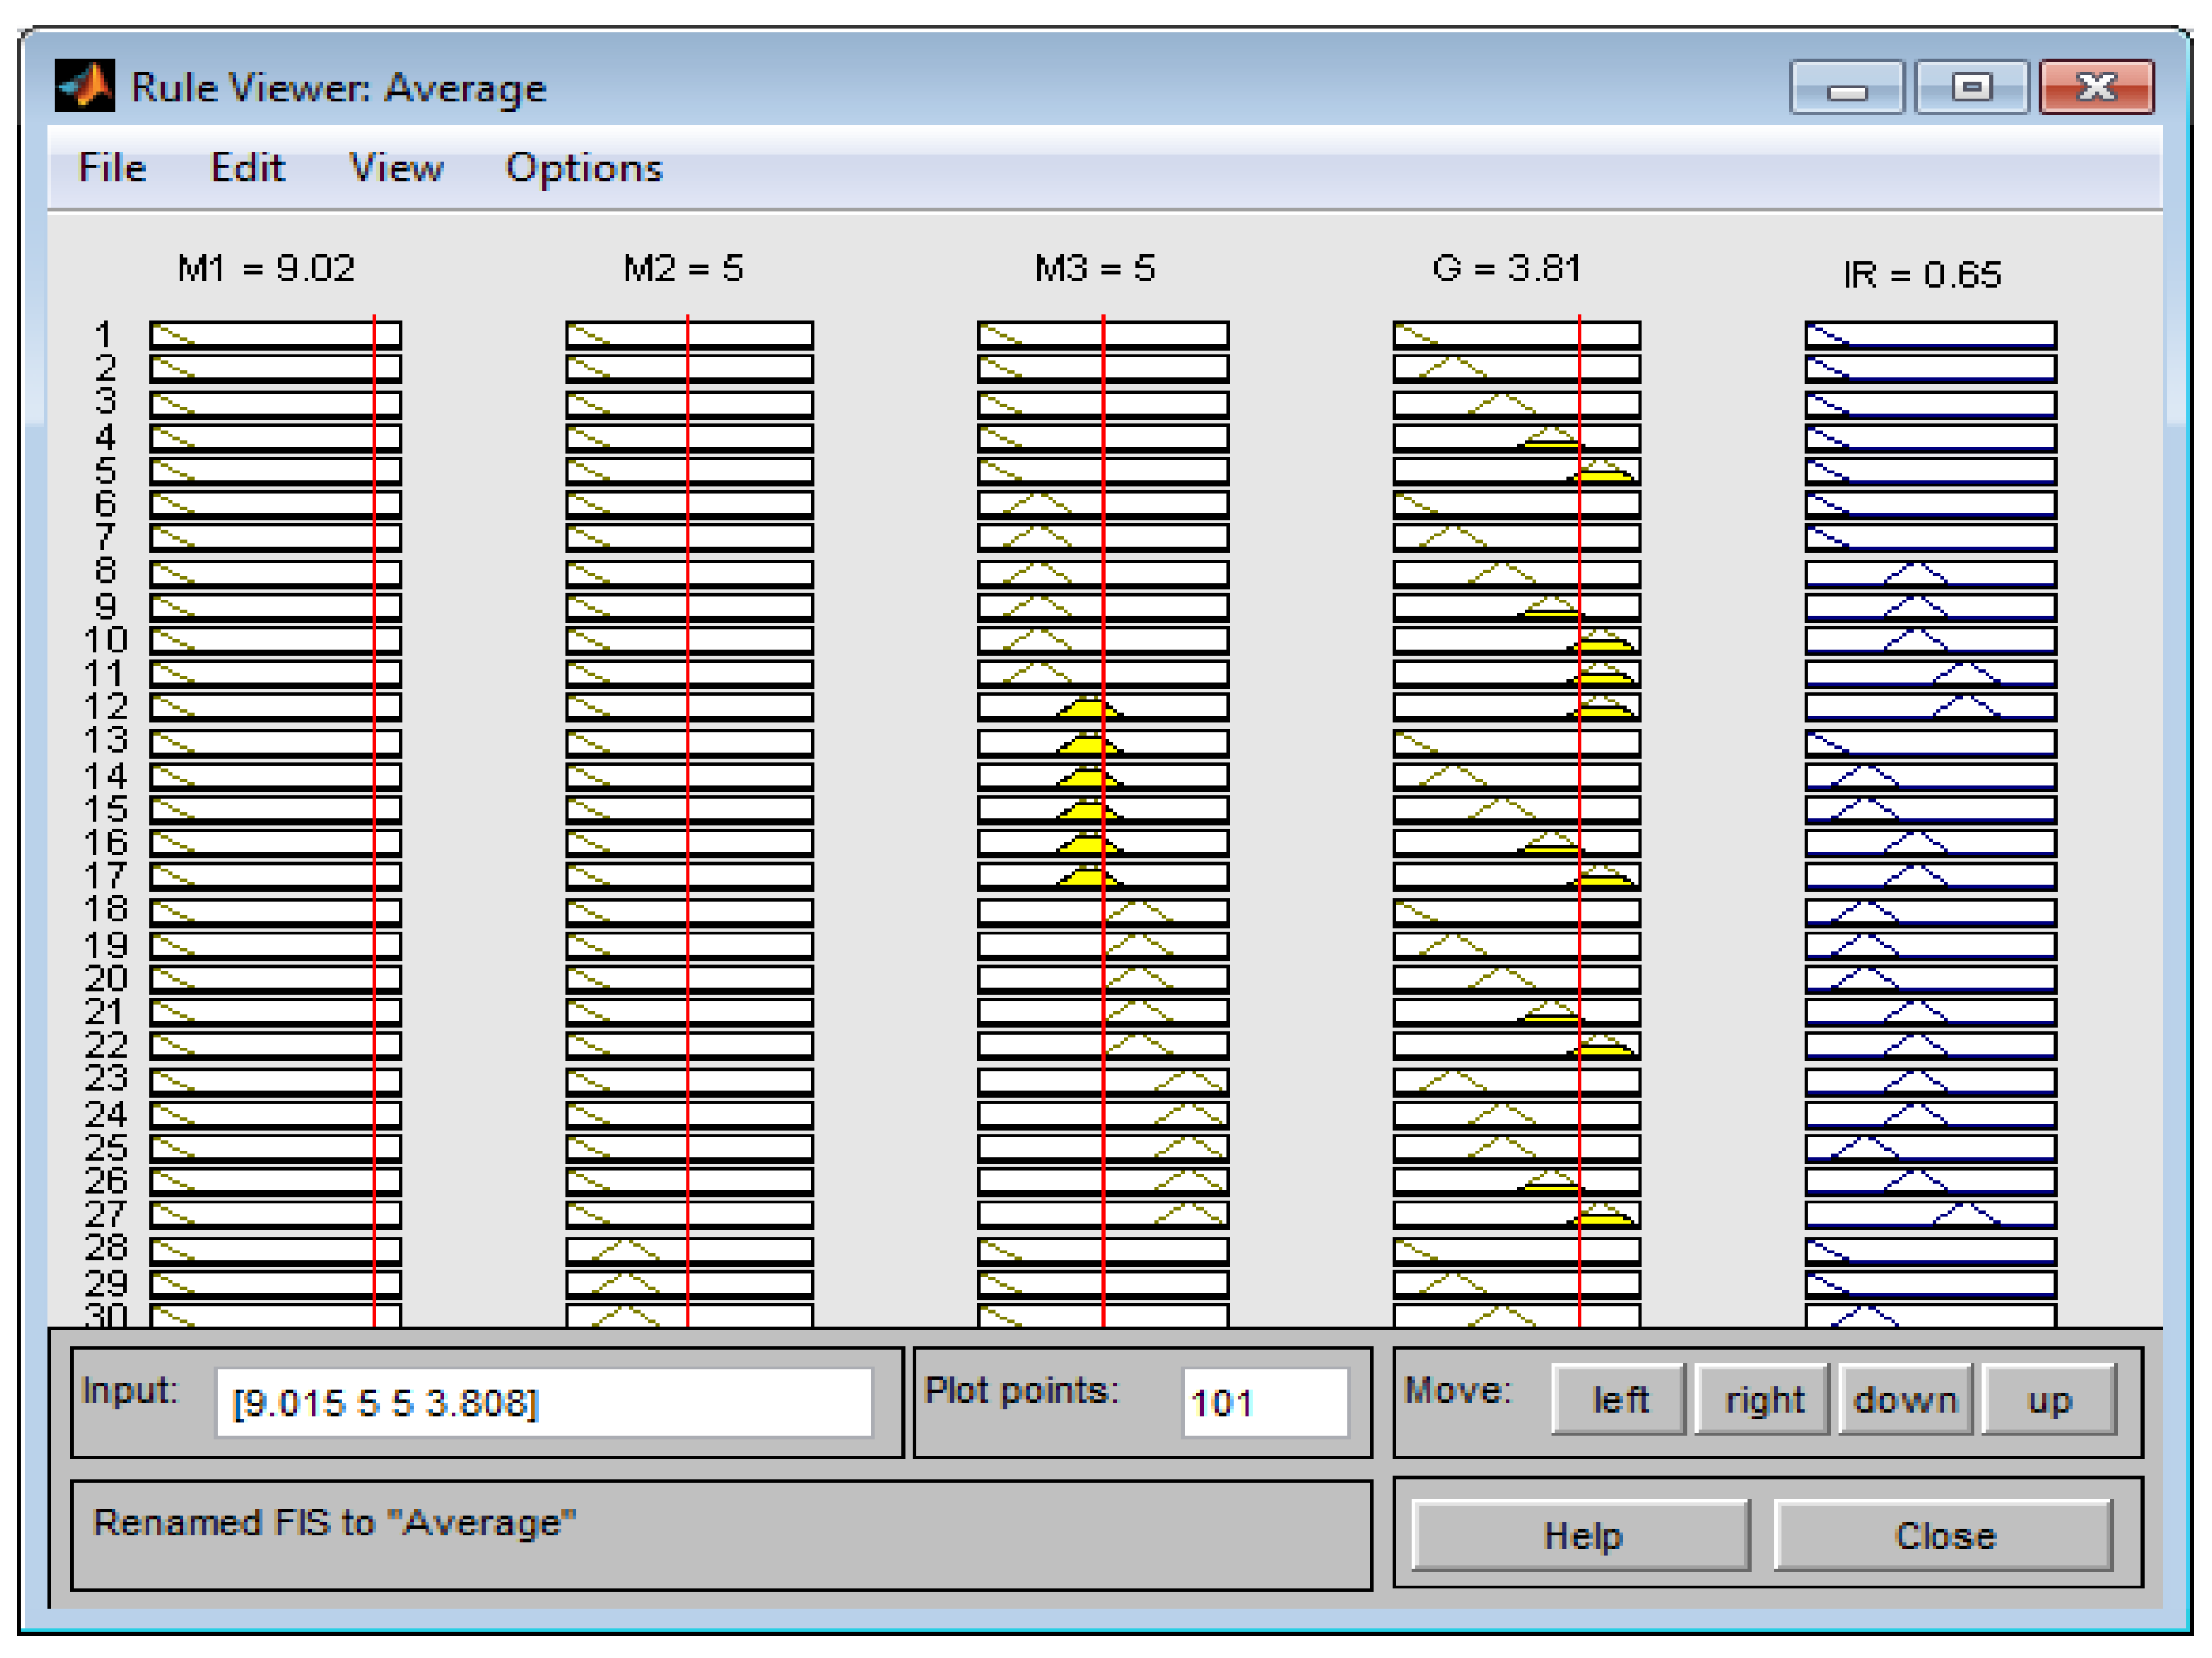Click the G = 3.81 column header
Image resolution: width=2212 pixels, height=1658 pixels.
click(x=1506, y=268)
